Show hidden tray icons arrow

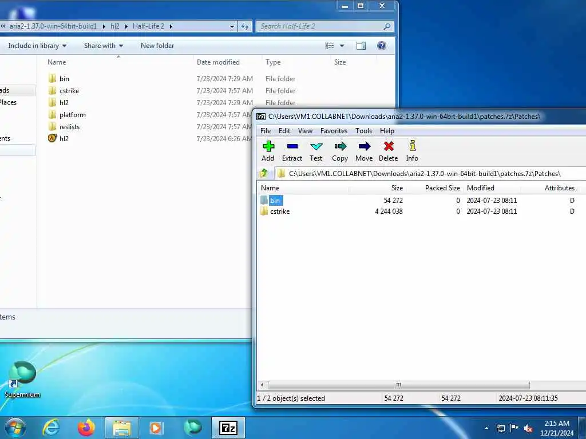pyautogui.click(x=486, y=428)
